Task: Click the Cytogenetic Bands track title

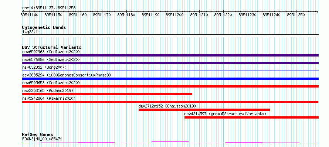Action: click(x=44, y=27)
